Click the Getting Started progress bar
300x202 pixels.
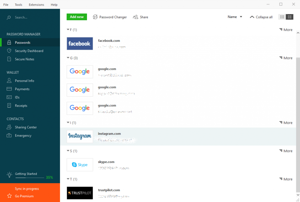point(30,177)
